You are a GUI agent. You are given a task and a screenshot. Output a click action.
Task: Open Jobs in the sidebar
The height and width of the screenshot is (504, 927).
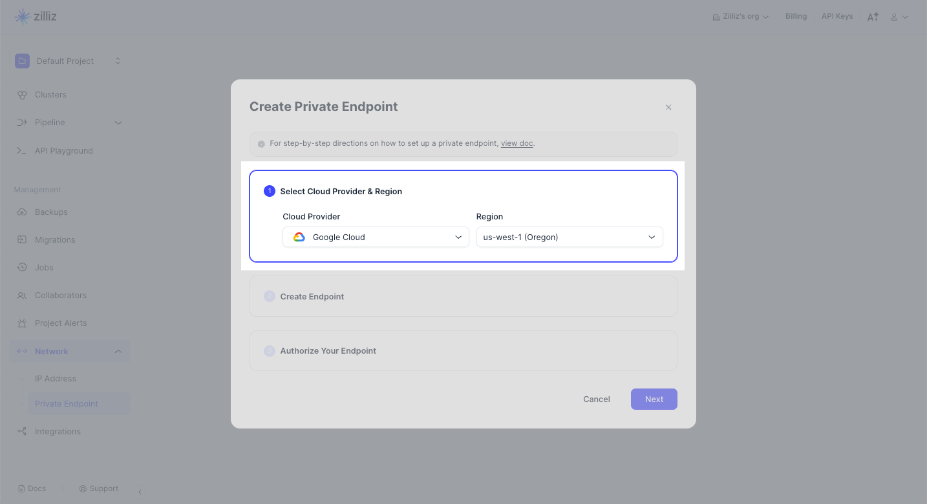coord(44,268)
